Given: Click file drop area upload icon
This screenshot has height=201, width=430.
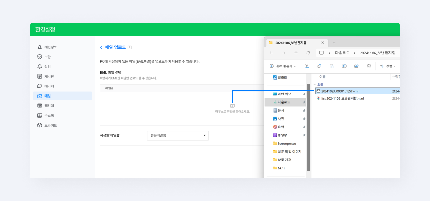Looking at the screenshot, I should point(232,106).
